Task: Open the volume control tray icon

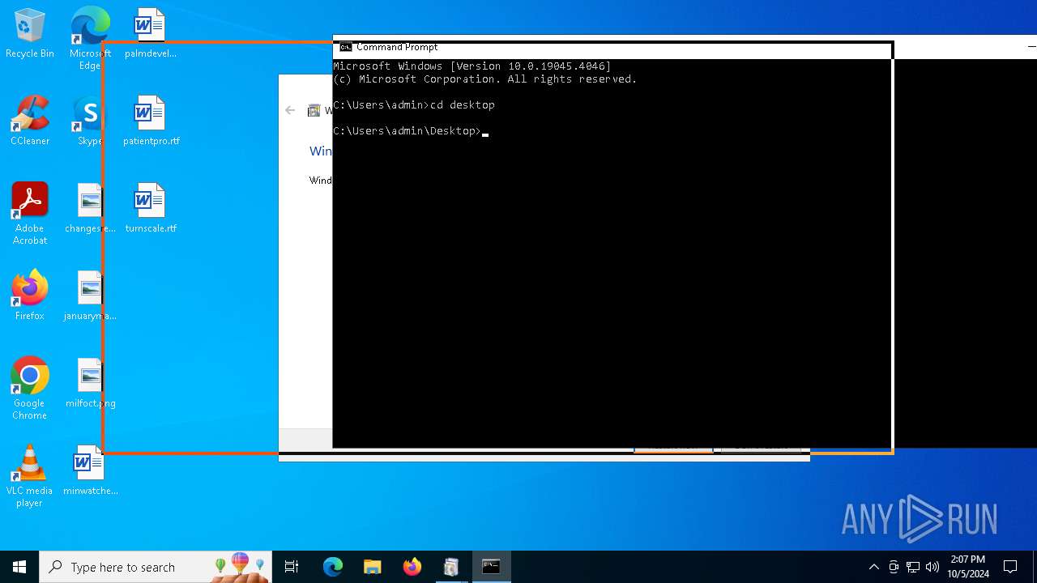Action: 932,567
